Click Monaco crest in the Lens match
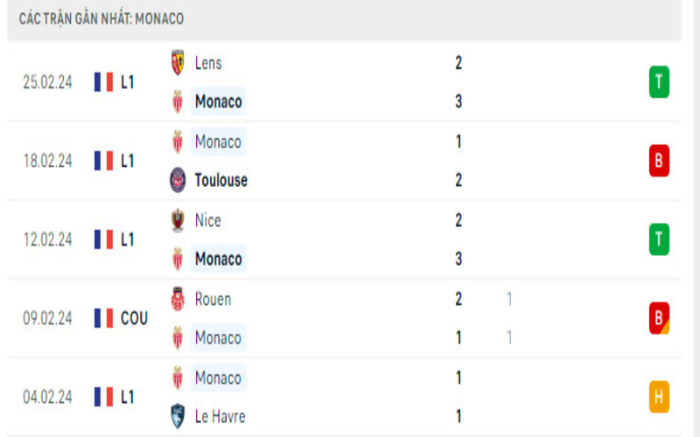The height and width of the screenshot is (437, 700). tap(178, 101)
